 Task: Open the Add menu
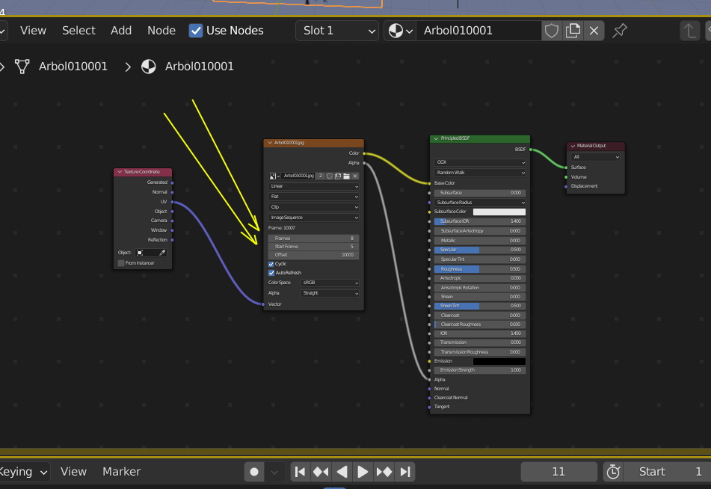[121, 31]
